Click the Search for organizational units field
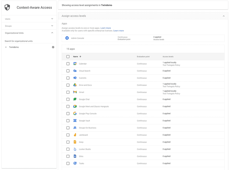The height and width of the screenshot is (170, 229). 29,41
